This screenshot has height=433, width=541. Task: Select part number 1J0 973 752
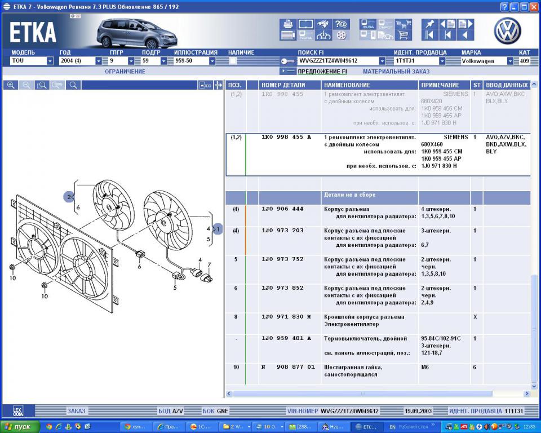282,259
